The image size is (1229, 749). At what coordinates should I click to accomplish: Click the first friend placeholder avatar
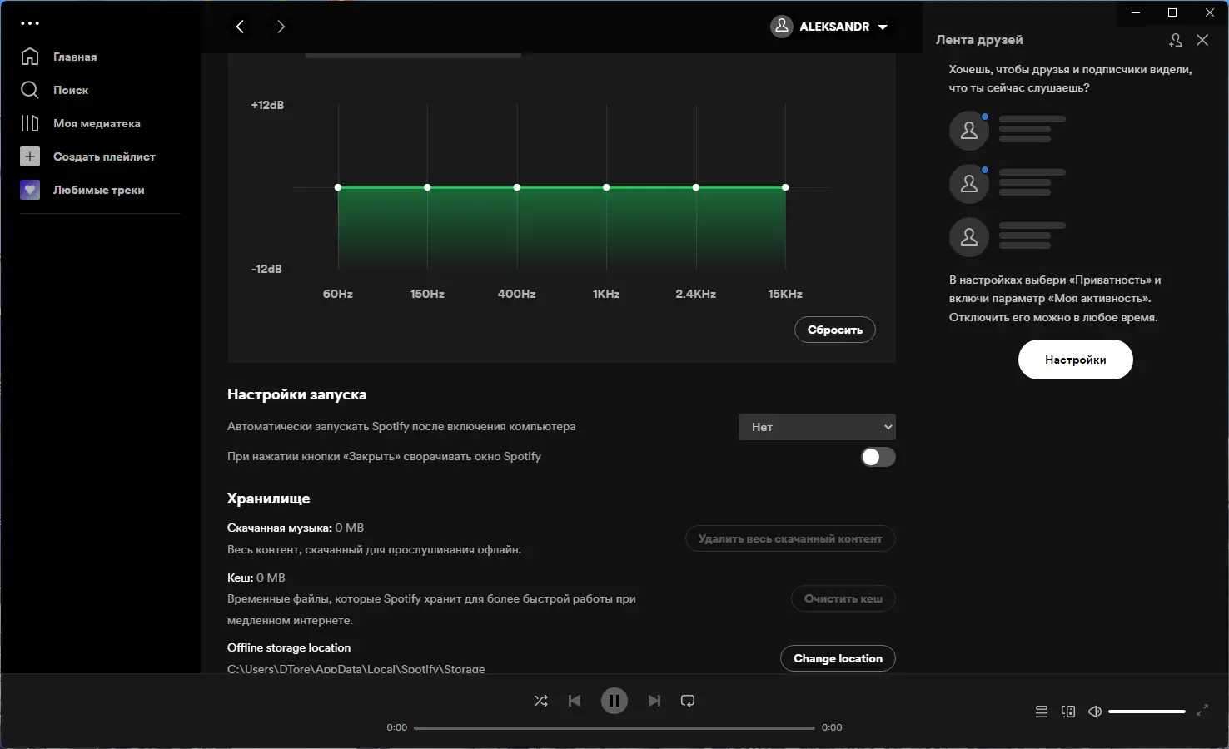[969, 131]
